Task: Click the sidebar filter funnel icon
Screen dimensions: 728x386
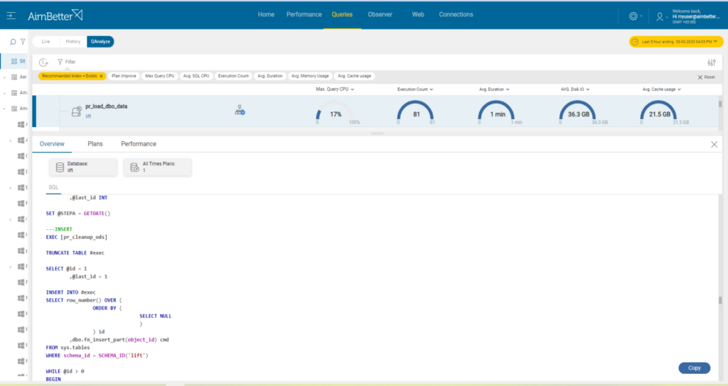Action: pos(23,42)
